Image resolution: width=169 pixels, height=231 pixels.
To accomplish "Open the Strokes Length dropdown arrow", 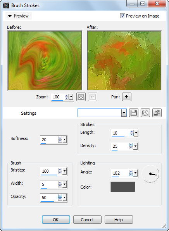I will tap(136, 133).
